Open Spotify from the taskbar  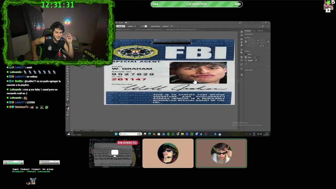pyautogui.click(x=168, y=134)
